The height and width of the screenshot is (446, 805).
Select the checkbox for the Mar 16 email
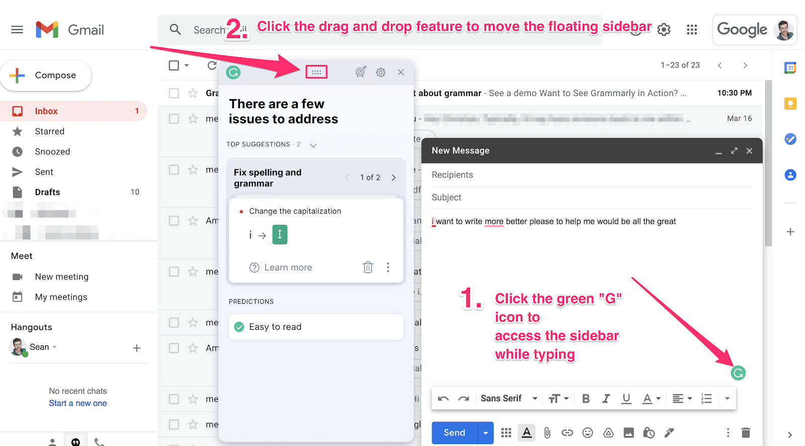(174, 119)
